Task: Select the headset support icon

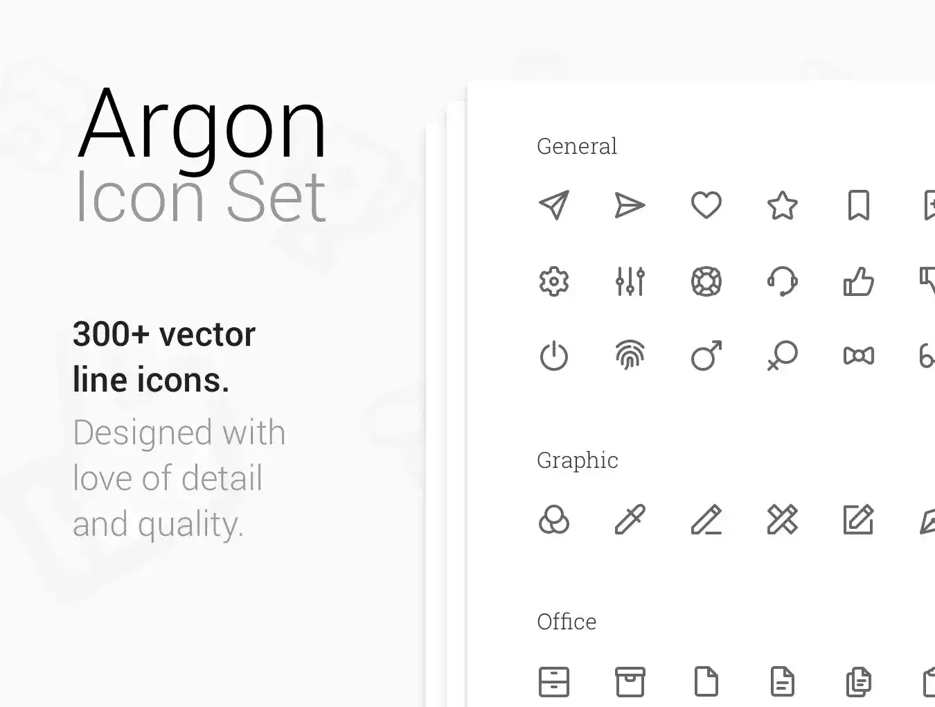Action: tap(782, 281)
